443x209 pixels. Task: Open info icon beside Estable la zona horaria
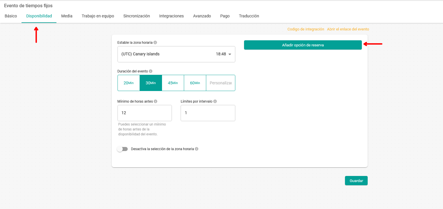(155, 42)
